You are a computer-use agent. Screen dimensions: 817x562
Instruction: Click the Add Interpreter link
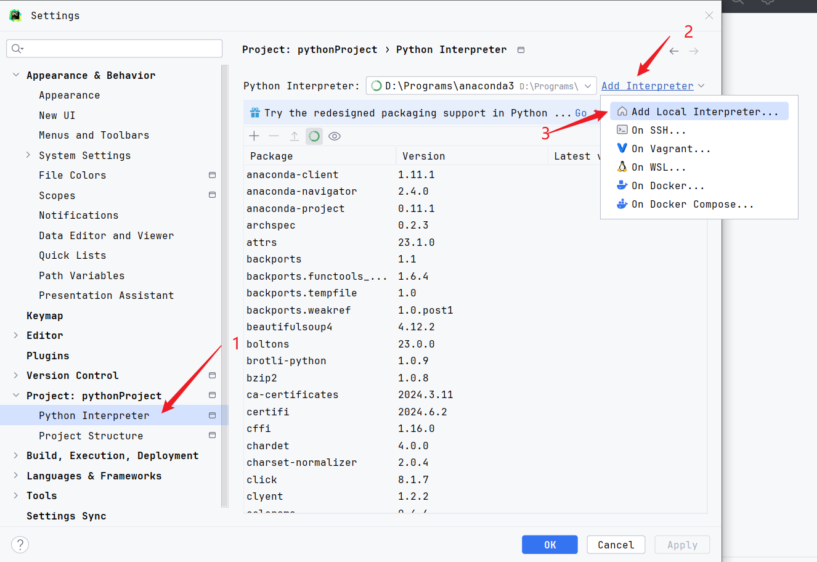[x=647, y=86]
